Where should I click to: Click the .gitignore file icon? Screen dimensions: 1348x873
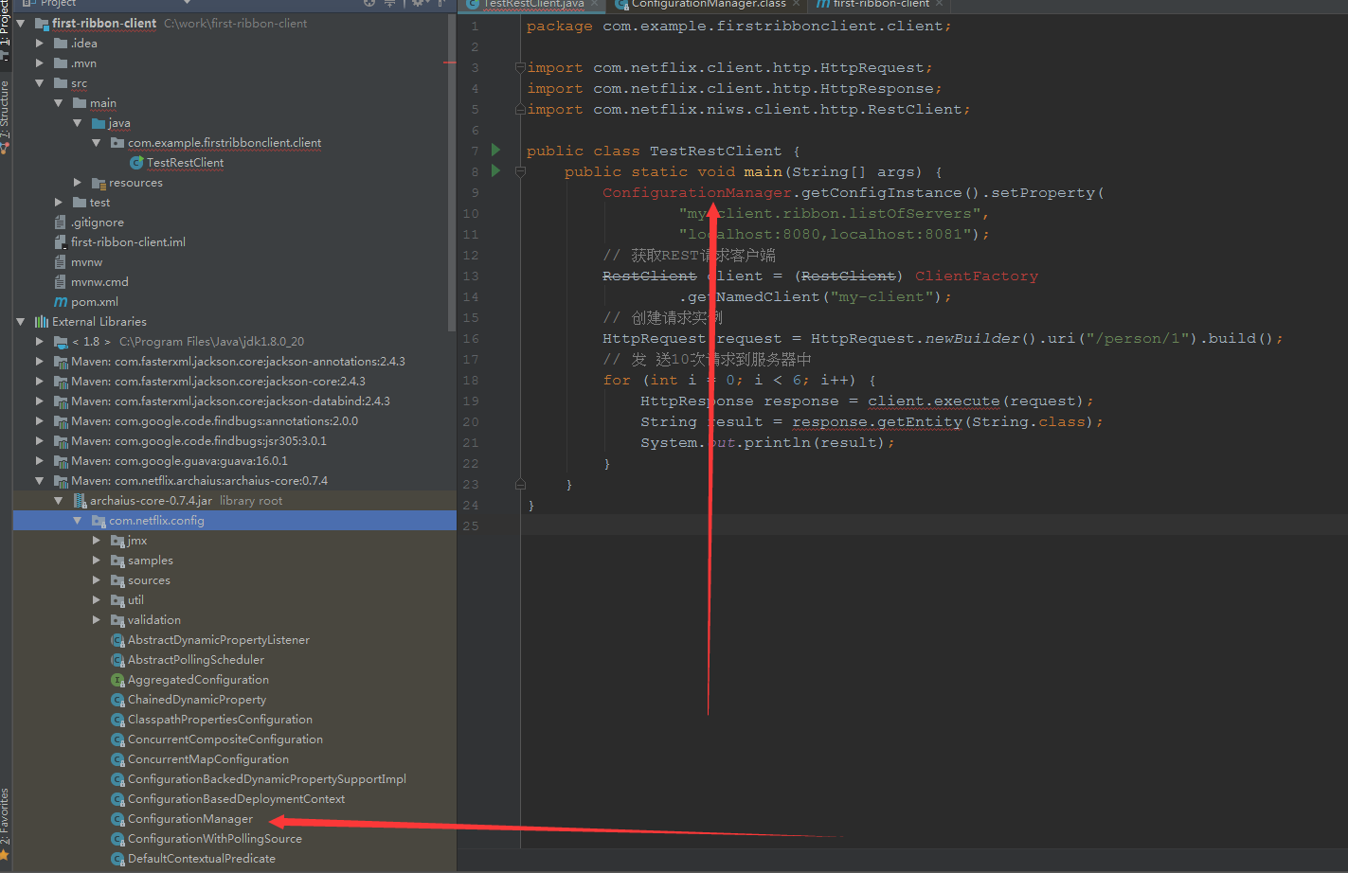click(x=61, y=223)
